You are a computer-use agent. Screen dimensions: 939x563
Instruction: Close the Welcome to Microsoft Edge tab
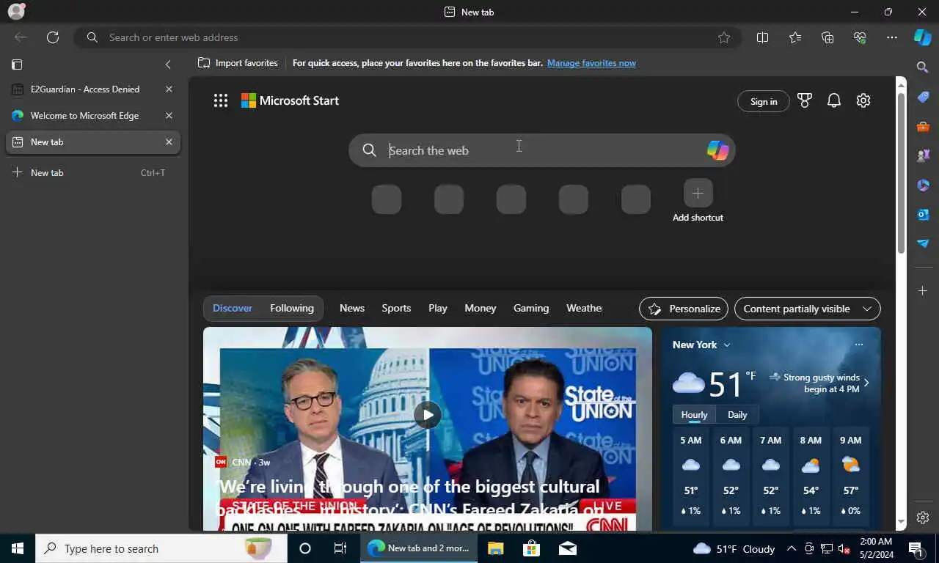pos(169,116)
